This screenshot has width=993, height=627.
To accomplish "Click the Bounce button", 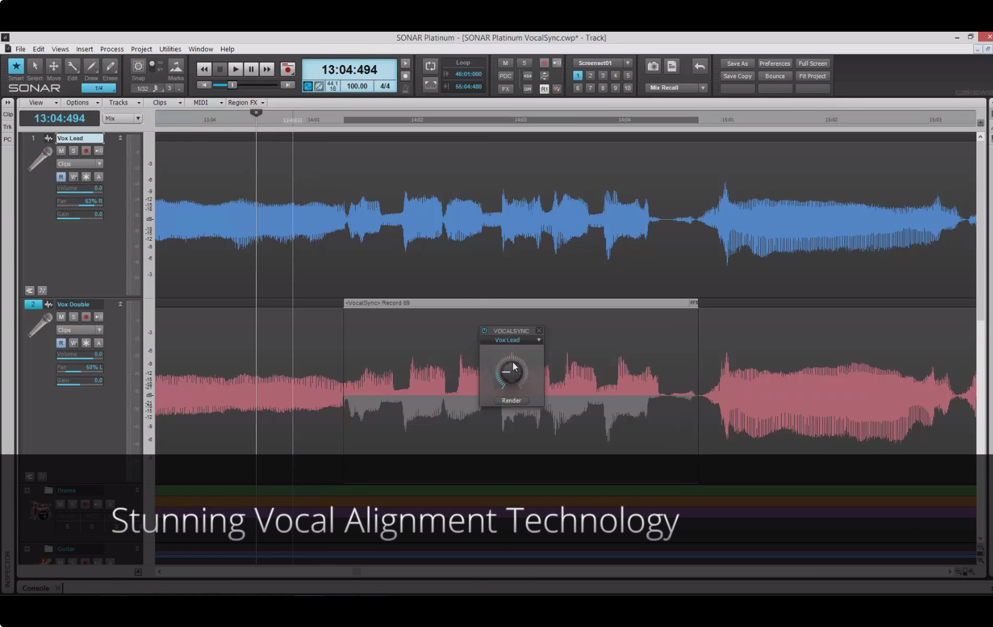I will point(774,76).
